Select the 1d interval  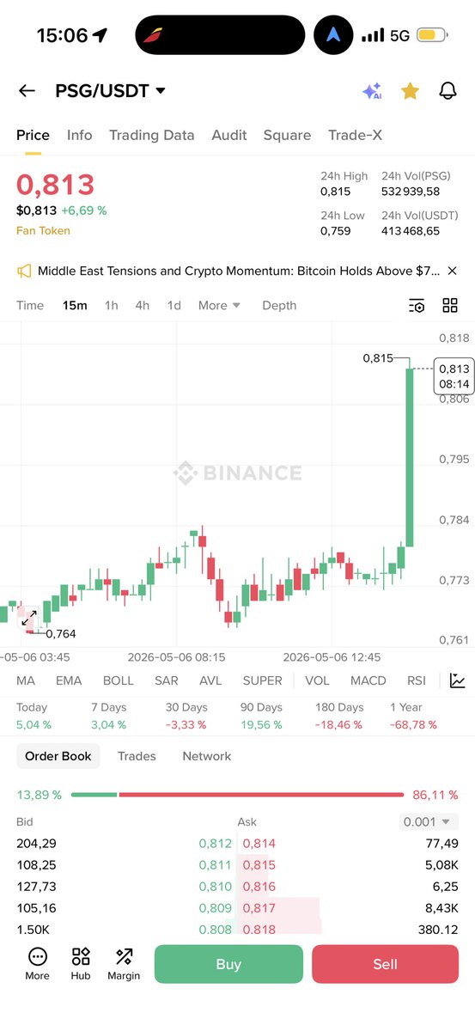(174, 305)
